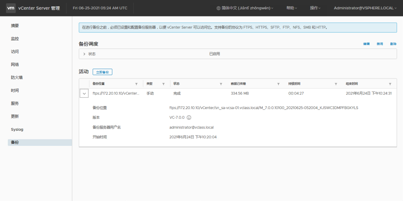
Task: Open the 操作 menu
Action: (315, 8)
